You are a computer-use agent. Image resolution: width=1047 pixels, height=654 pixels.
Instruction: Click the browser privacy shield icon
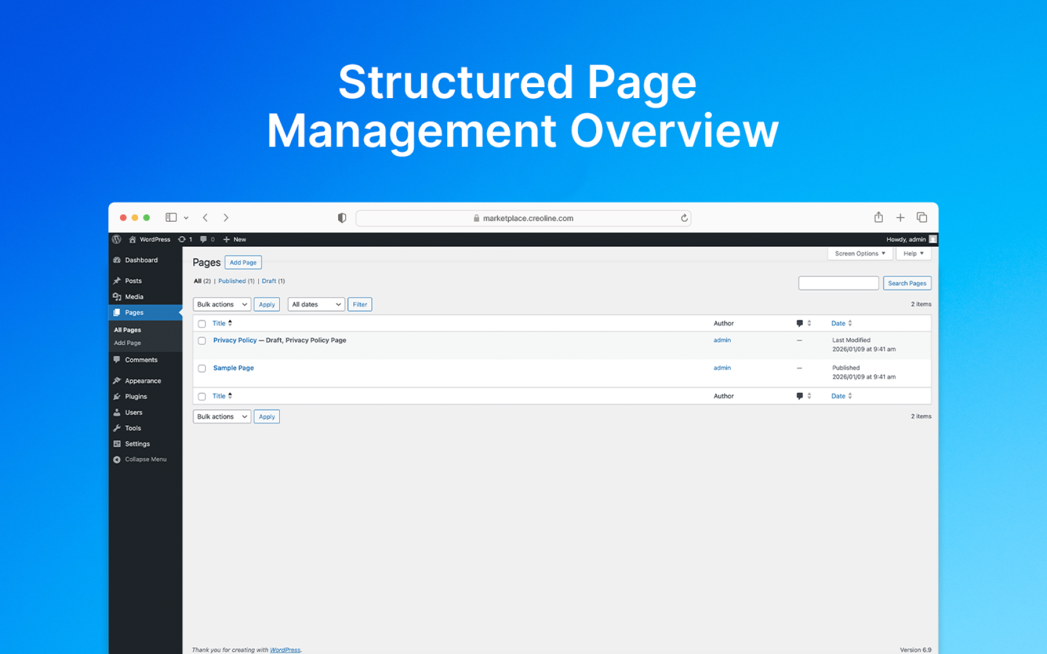(342, 218)
